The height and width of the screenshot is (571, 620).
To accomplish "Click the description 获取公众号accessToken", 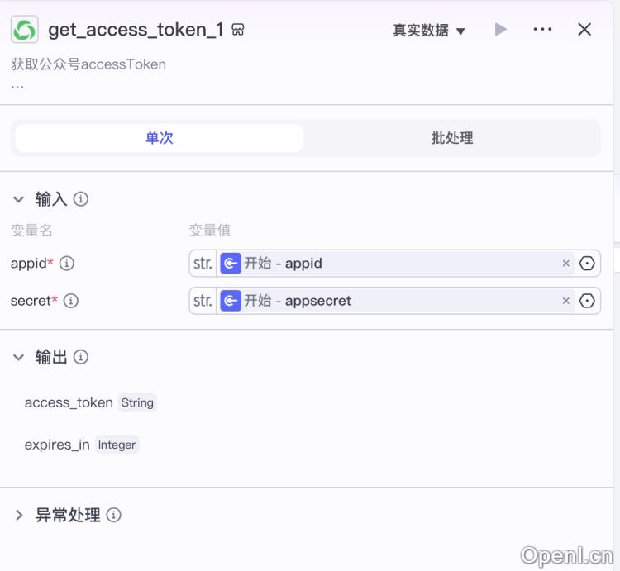I will pyautogui.click(x=88, y=64).
